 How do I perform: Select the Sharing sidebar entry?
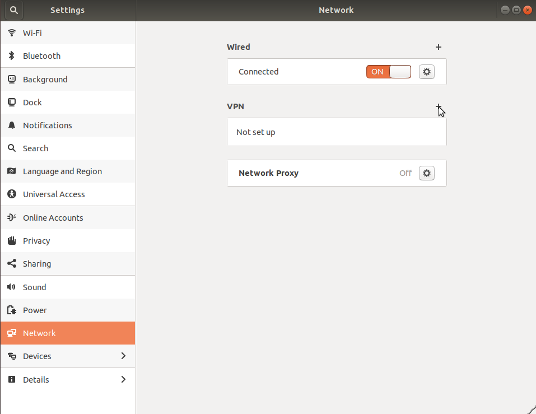click(68, 263)
